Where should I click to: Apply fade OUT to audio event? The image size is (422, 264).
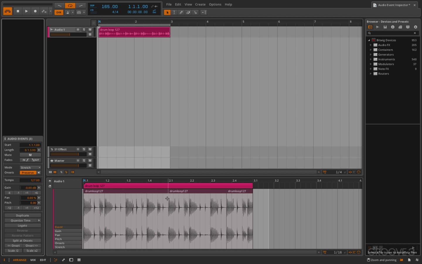(x=36, y=160)
